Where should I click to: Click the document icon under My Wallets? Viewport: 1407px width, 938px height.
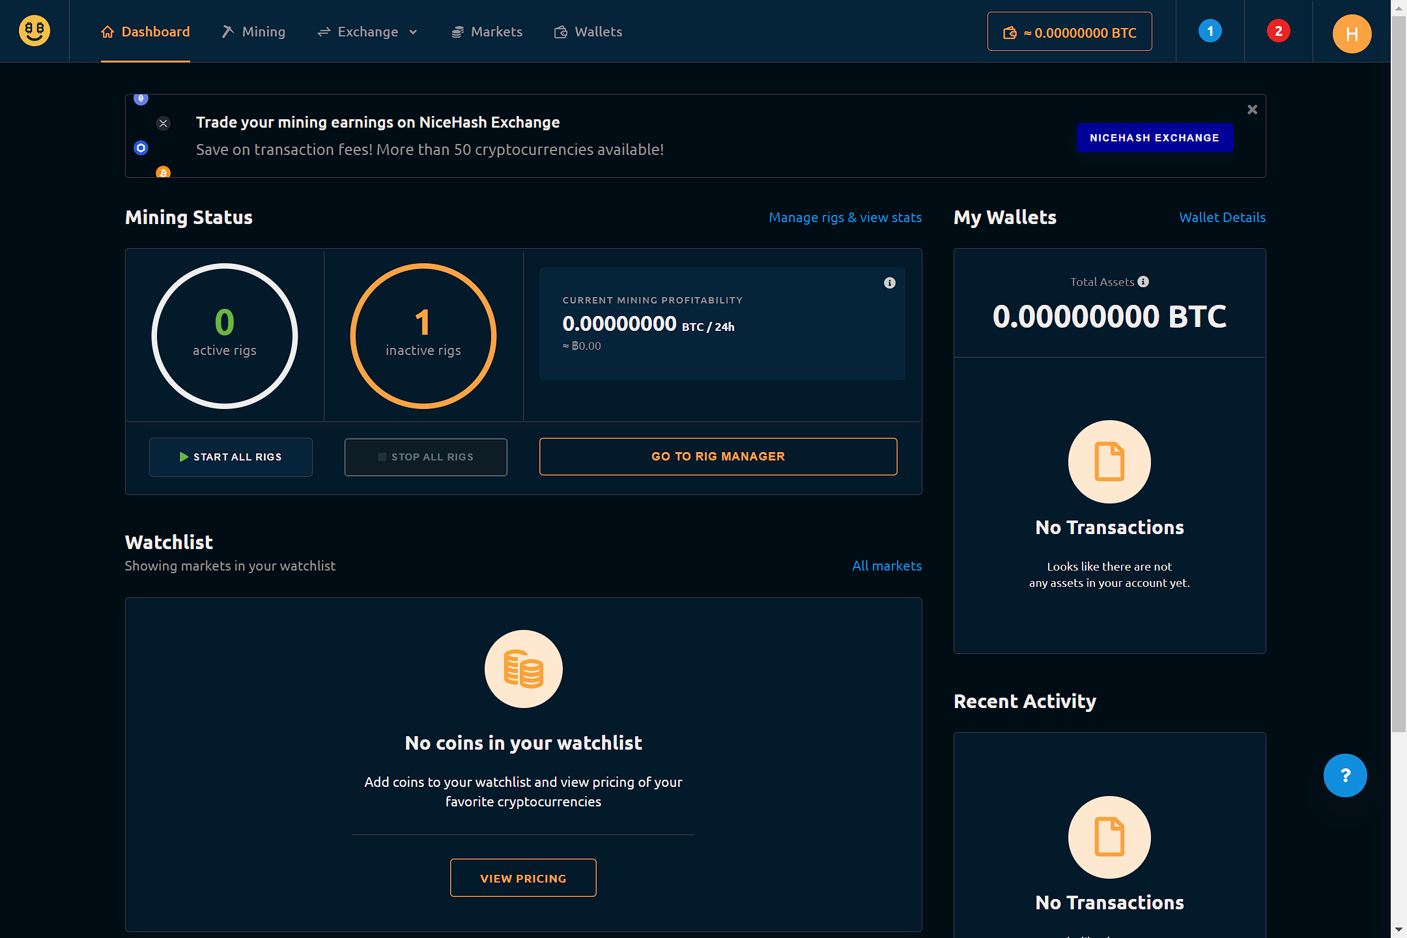tap(1109, 461)
